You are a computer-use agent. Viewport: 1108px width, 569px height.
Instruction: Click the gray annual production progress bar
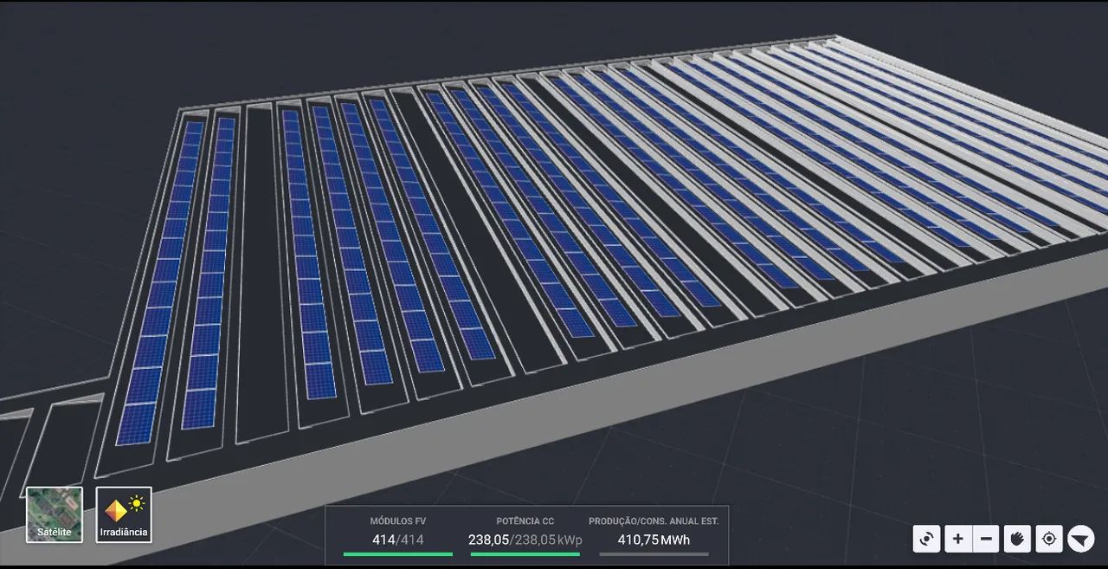[654, 553]
